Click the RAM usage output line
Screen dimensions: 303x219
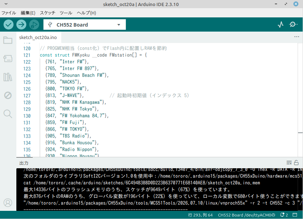point(163,196)
